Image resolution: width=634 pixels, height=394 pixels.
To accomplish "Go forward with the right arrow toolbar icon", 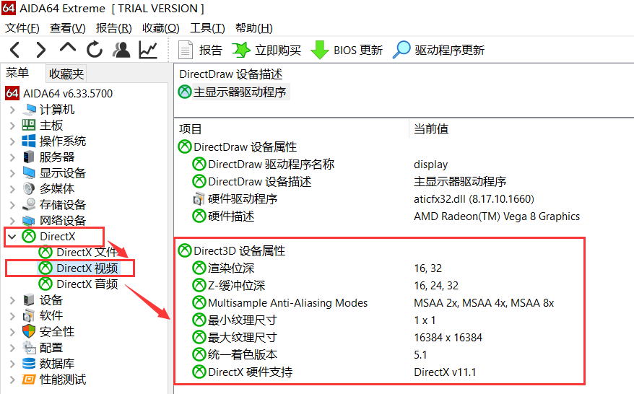I will click(x=41, y=50).
